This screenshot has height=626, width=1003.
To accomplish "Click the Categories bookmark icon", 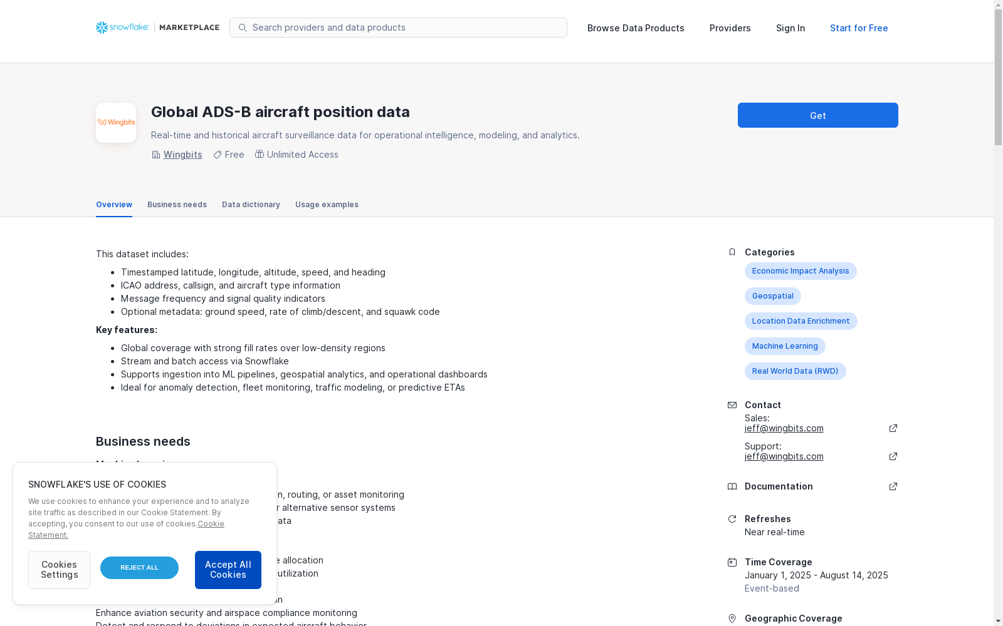I will pos(732,252).
